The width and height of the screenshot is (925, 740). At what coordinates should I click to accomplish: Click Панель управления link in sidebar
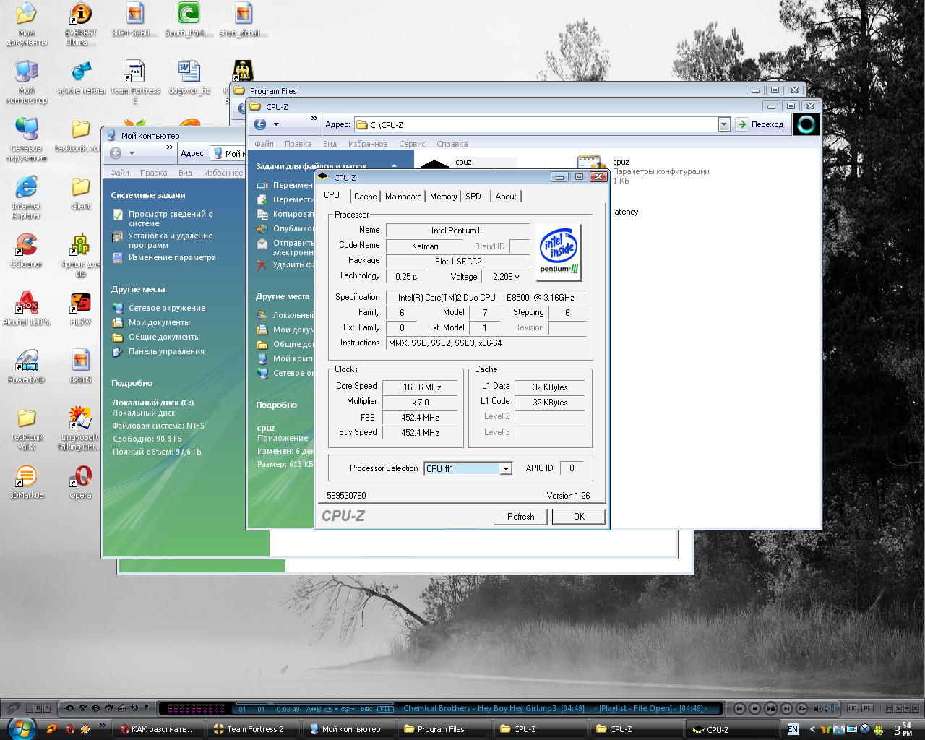[166, 351]
